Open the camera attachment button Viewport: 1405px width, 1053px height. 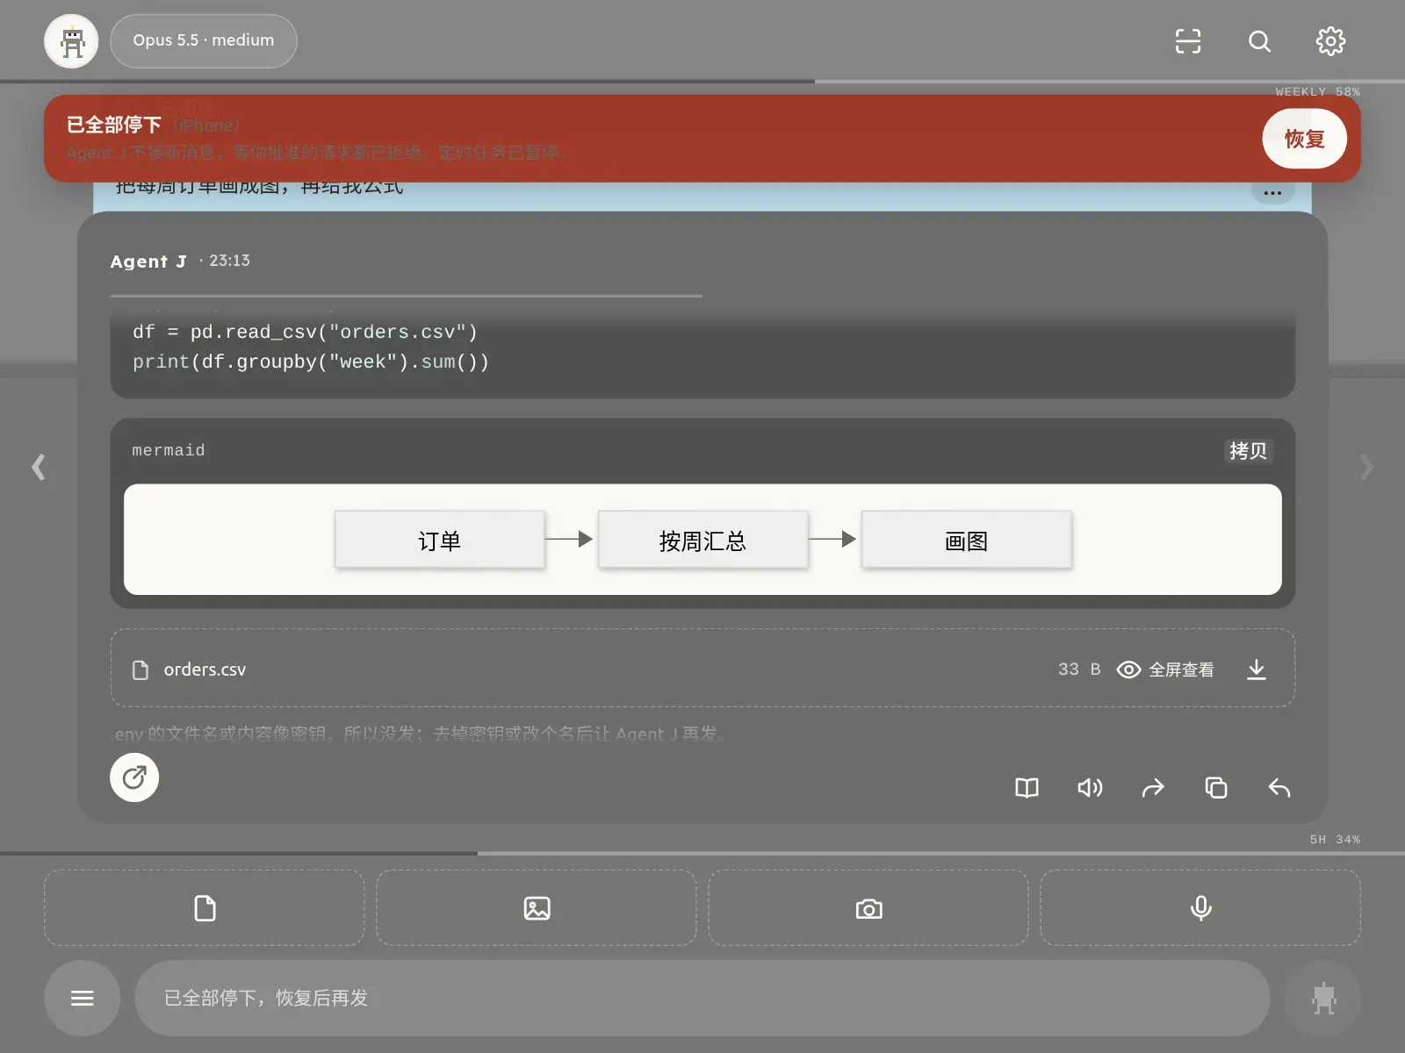(x=868, y=908)
